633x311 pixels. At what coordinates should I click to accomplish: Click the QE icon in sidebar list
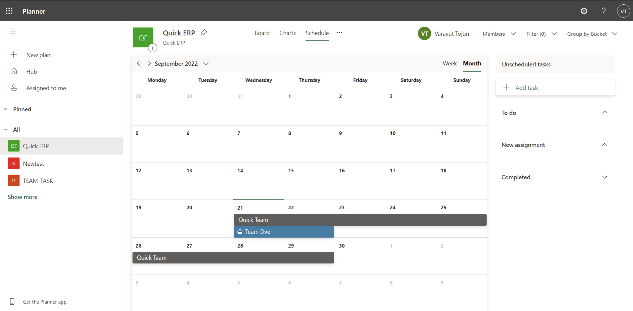point(14,146)
